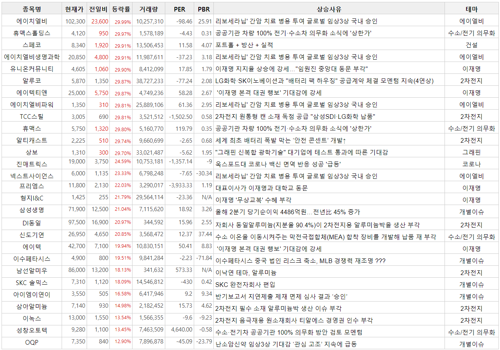Click the 테마 column header

pos(471,9)
